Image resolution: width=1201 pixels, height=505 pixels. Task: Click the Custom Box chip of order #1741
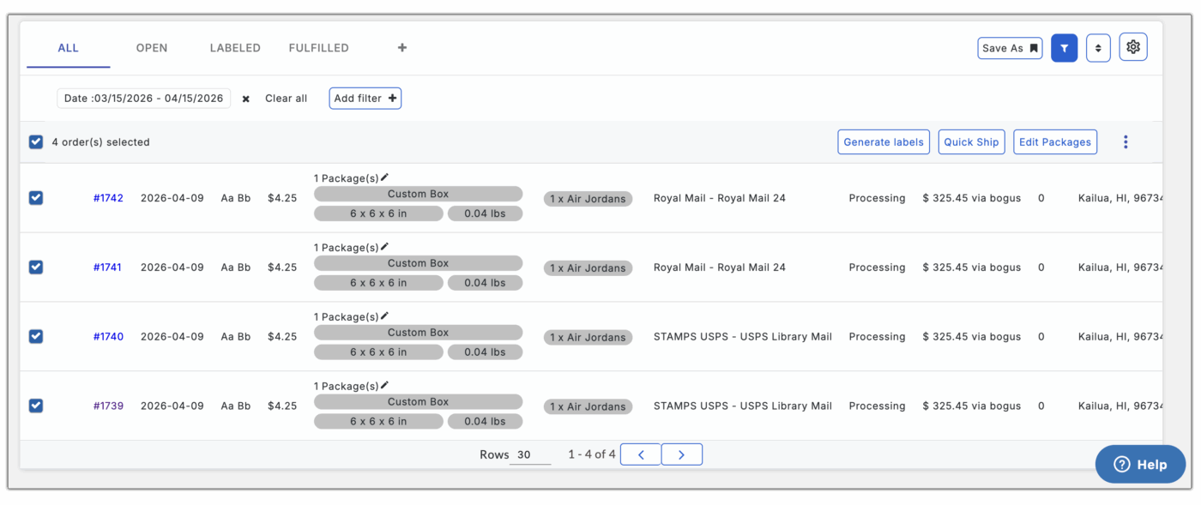coord(418,264)
